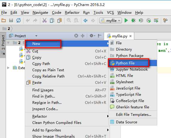
Task: Choose Copy from the context menu
Action: point(67,57)
